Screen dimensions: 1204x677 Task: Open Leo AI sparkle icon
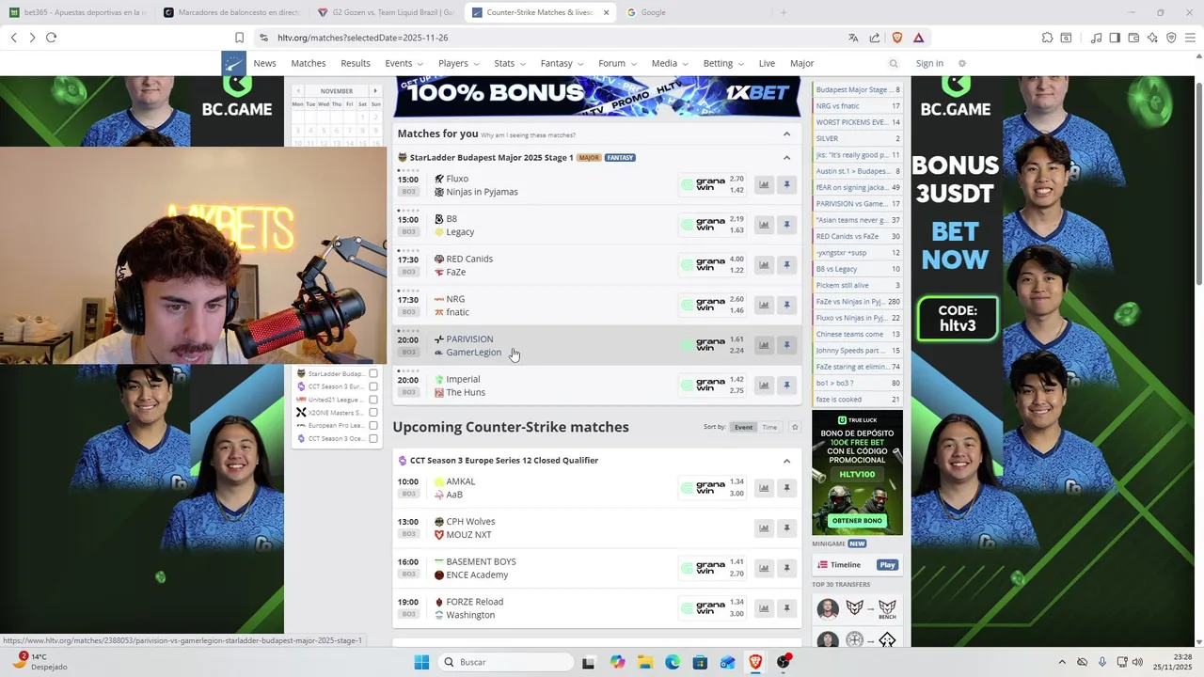coord(1152,38)
